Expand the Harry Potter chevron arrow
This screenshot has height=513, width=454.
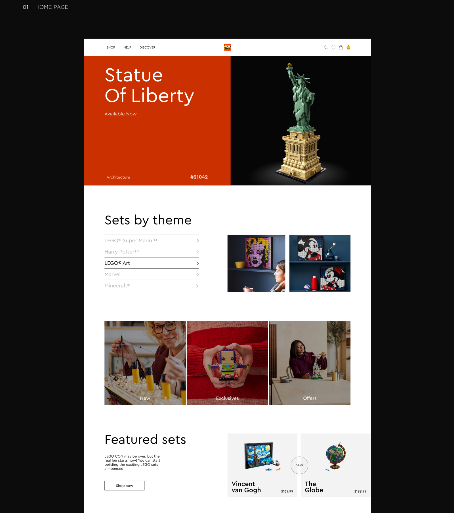coord(197,252)
